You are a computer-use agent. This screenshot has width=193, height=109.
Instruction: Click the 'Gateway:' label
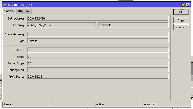click(x=19, y=25)
